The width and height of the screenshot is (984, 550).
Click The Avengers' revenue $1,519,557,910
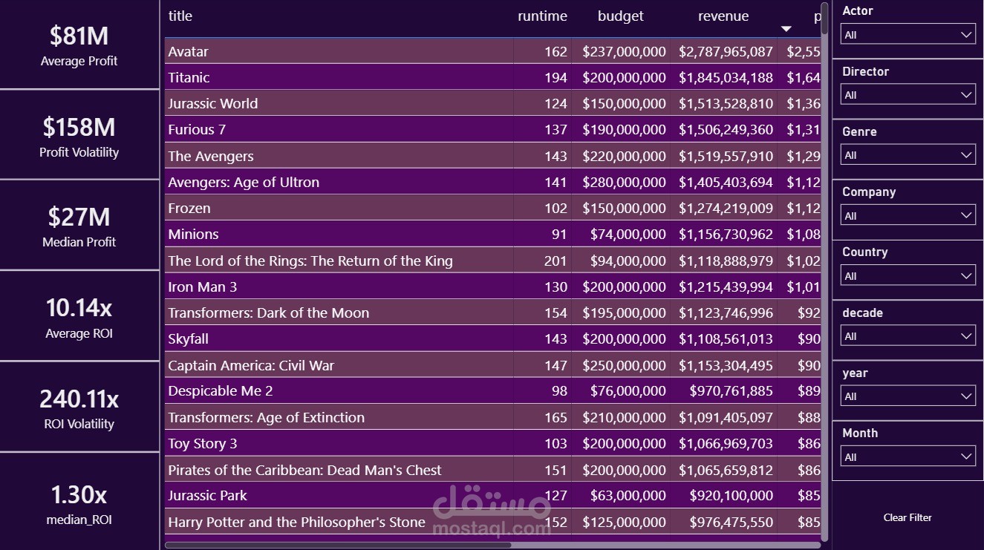(726, 156)
